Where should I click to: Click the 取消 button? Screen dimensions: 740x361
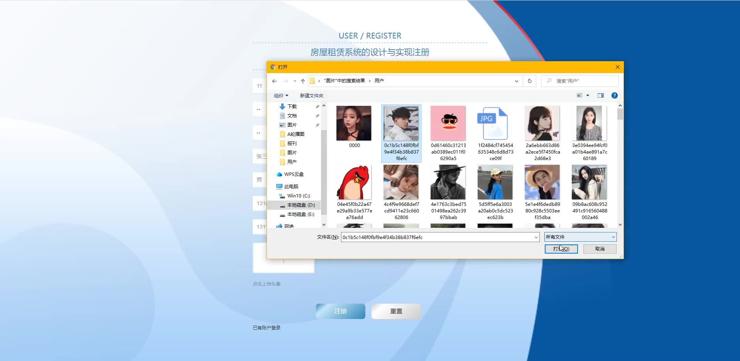coord(600,249)
